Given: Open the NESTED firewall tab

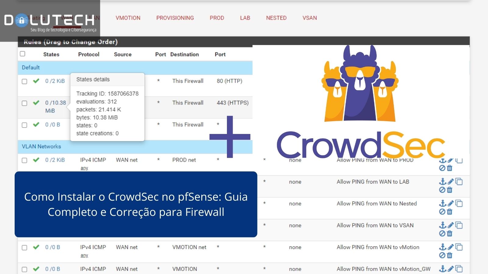Looking at the screenshot, I should tap(276, 18).
